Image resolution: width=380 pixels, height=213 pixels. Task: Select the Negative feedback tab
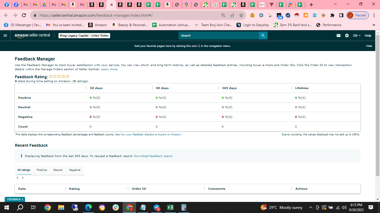point(75,170)
